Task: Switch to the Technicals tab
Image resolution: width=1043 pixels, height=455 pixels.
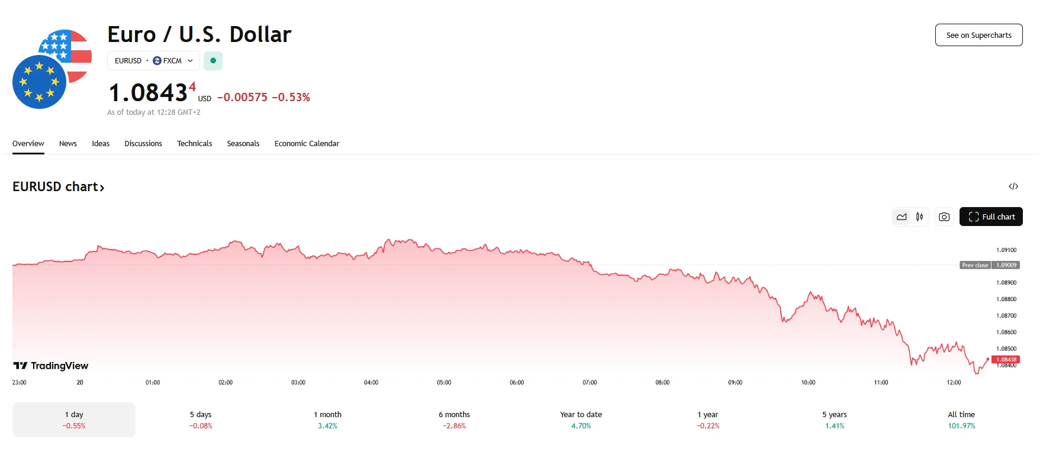Action: pos(194,144)
